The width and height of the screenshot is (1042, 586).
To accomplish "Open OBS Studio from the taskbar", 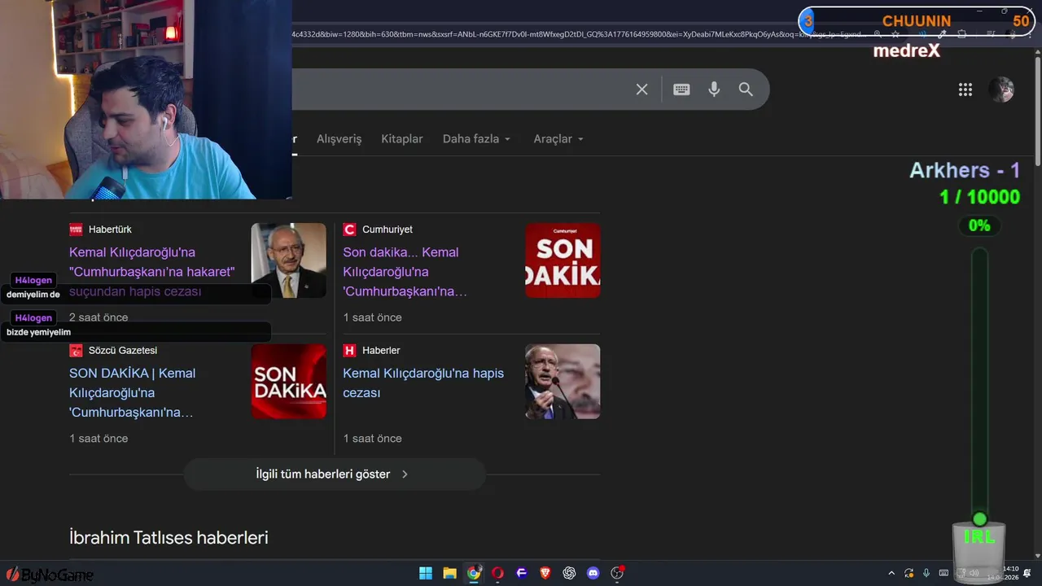I will tap(617, 573).
